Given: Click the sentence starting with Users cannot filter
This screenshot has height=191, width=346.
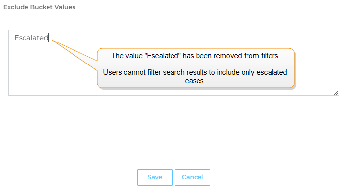Looking at the screenshot, I should [195, 76].
